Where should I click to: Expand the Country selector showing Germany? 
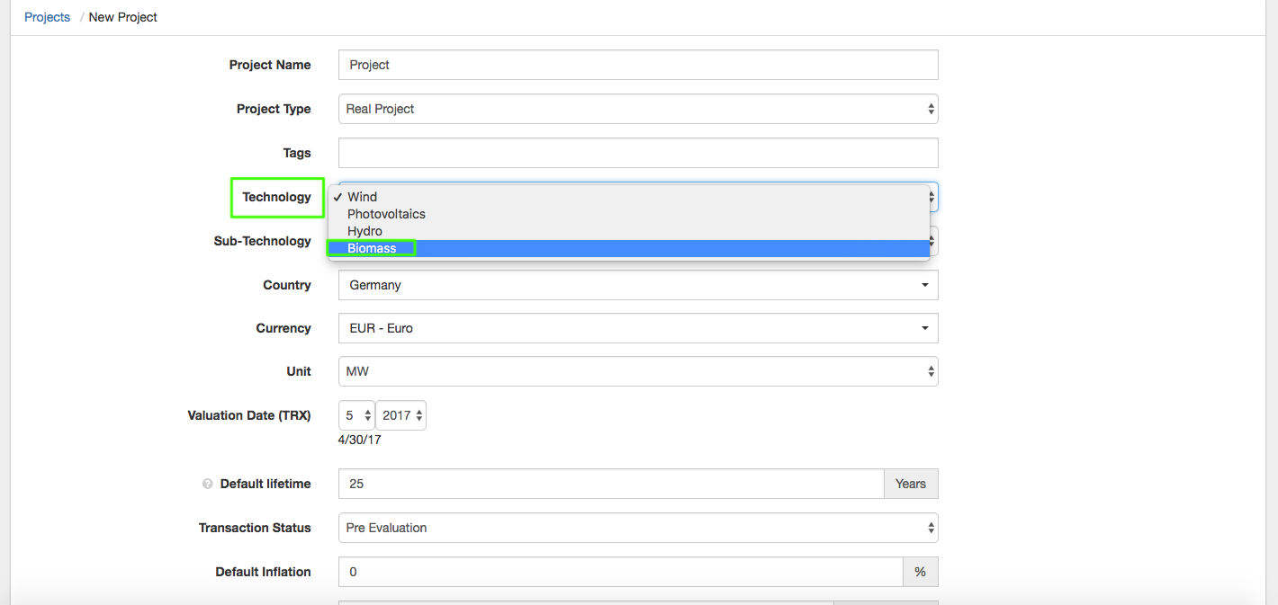point(637,285)
